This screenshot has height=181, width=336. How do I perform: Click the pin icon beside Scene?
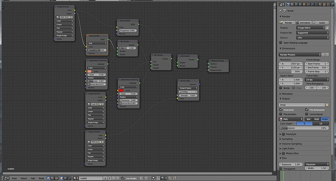point(280,10)
